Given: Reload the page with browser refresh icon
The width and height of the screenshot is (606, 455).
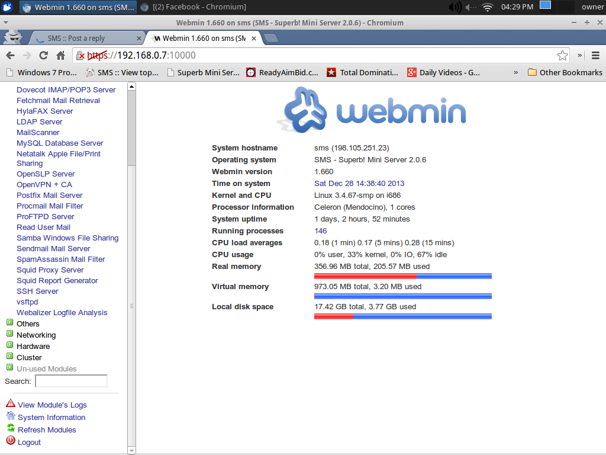Looking at the screenshot, I should coord(43,55).
